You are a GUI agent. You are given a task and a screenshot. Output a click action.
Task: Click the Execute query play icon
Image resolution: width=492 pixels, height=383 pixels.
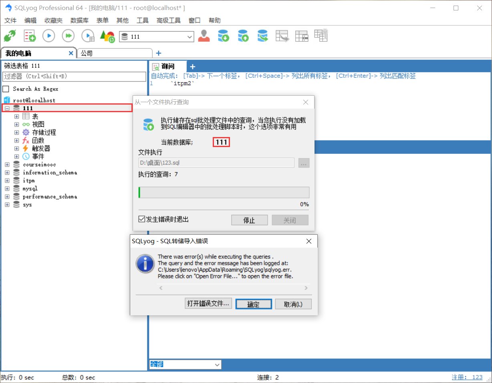point(49,36)
